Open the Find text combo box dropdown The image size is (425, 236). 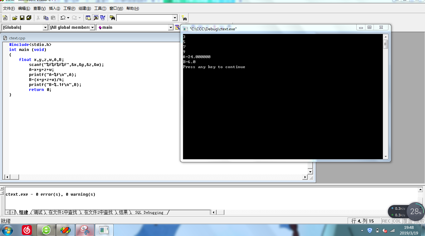[175, 18]
